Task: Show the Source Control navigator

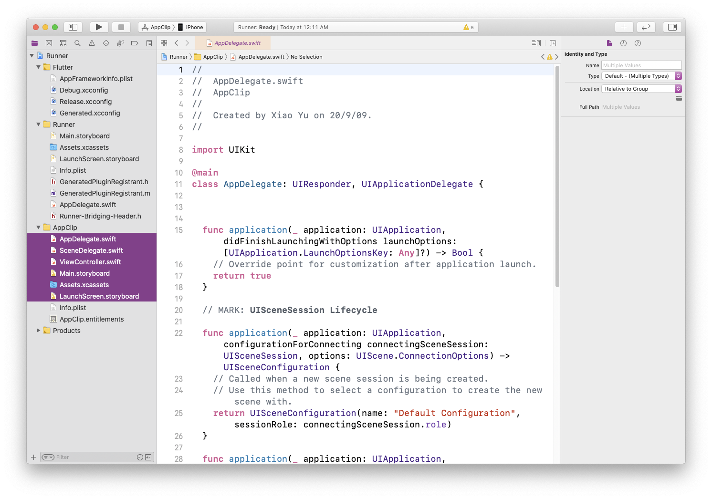Action: (49, 43)
